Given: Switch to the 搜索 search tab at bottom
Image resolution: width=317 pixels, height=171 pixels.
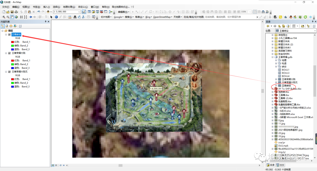Looking at the screenshot, I should coord(280,165).
